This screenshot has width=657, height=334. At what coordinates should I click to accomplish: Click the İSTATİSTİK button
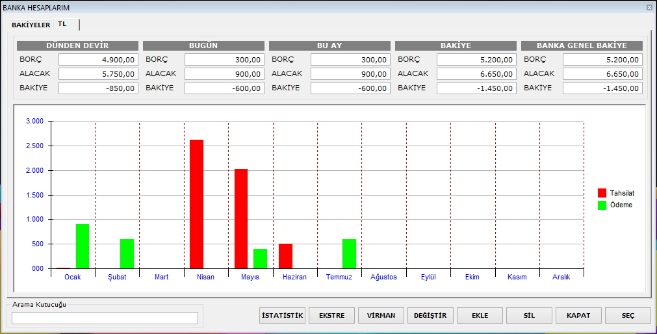tap(282, 316)
